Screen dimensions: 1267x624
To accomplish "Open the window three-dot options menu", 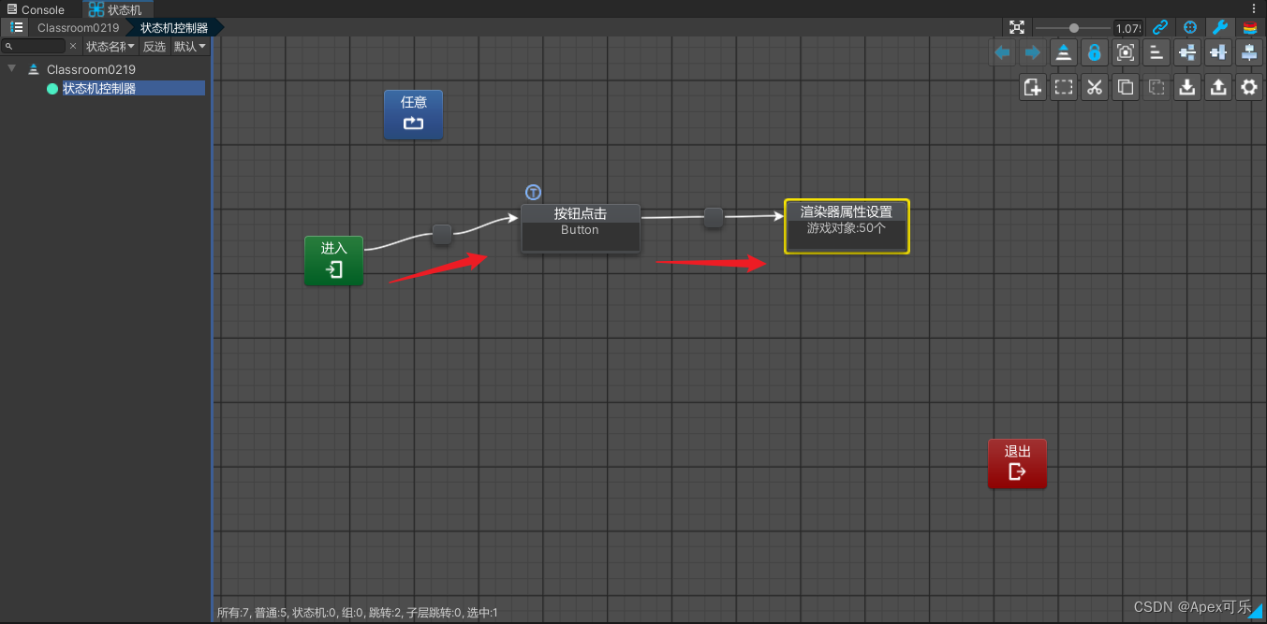I will [1254, 8].
